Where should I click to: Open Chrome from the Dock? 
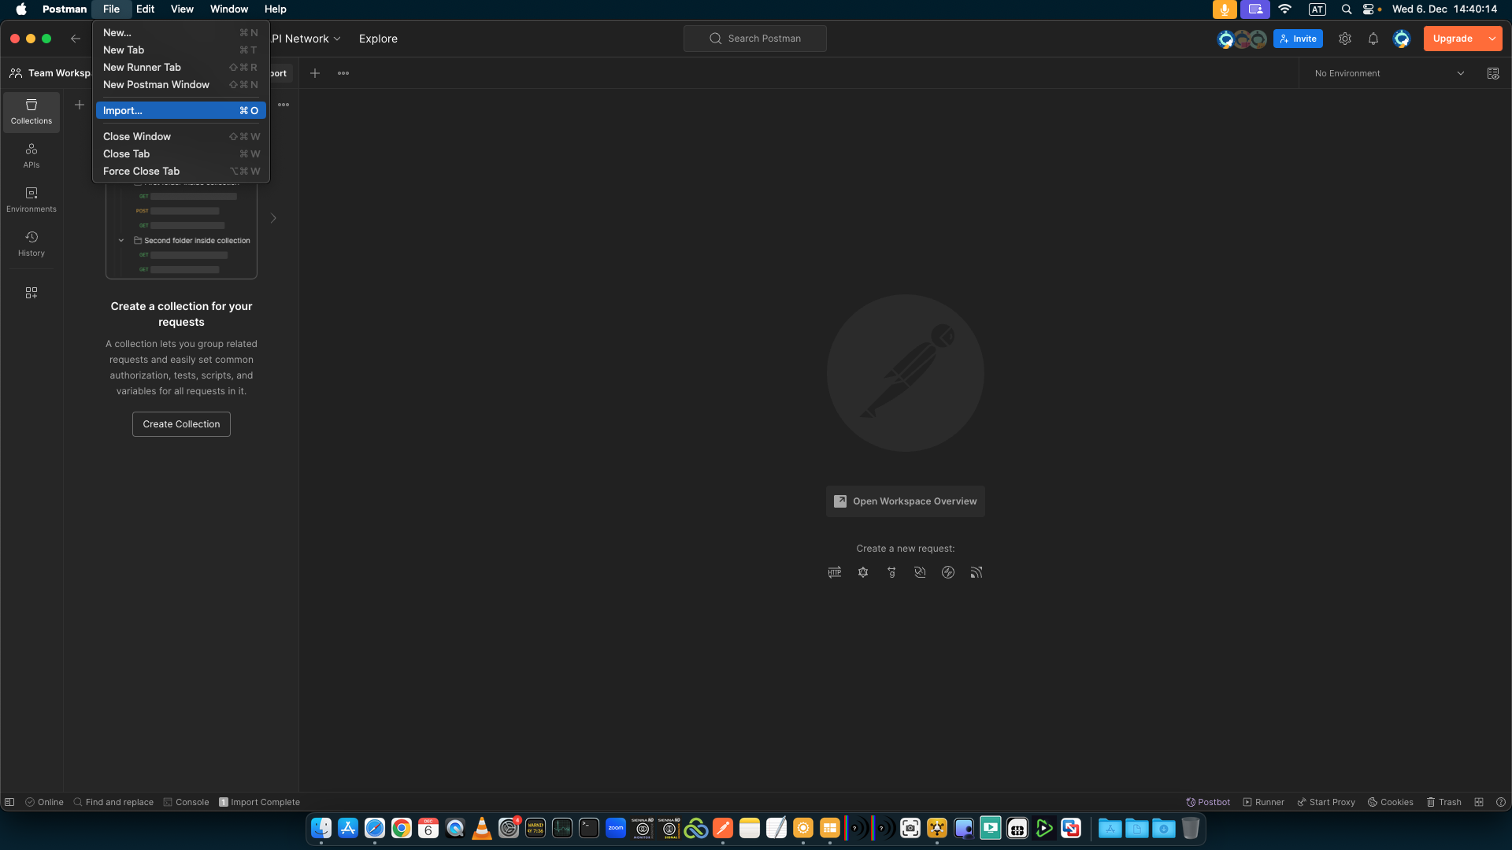pyautogui.click(x=402, y=828)
